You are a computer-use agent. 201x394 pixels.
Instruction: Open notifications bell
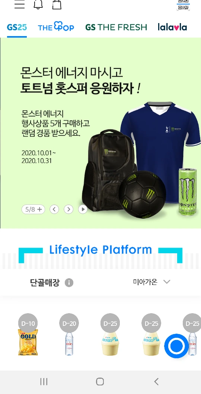tap(38, 4)
